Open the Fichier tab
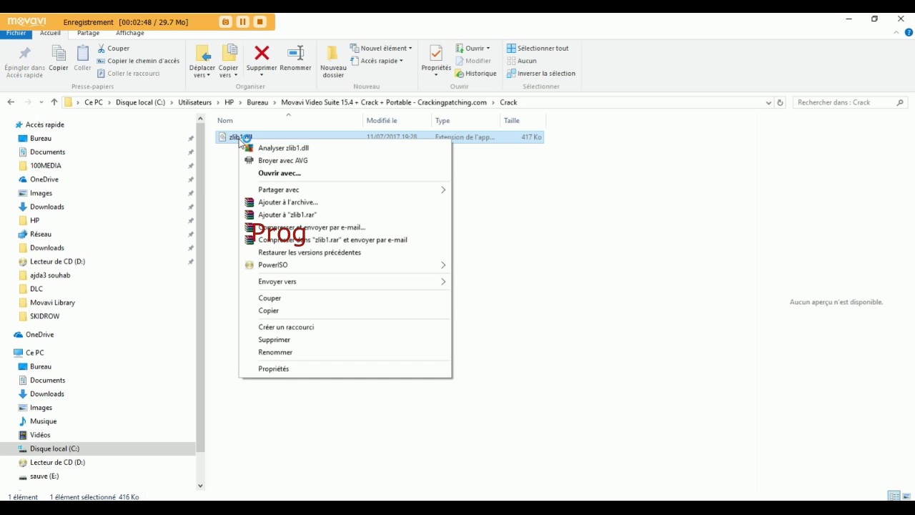The height and width of the screenshot is (515, 915). click(x=16, y=33)
